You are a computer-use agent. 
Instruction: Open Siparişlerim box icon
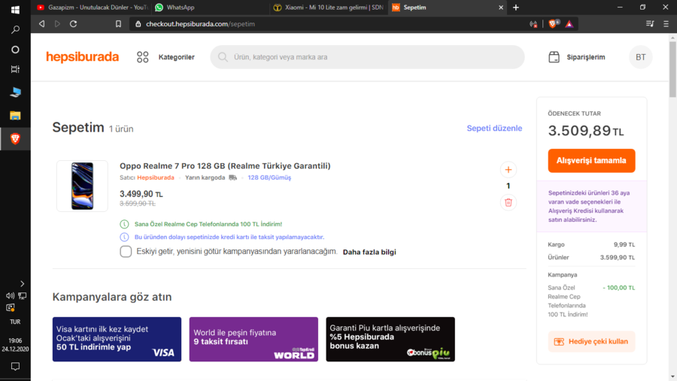[x=554, y=57]
